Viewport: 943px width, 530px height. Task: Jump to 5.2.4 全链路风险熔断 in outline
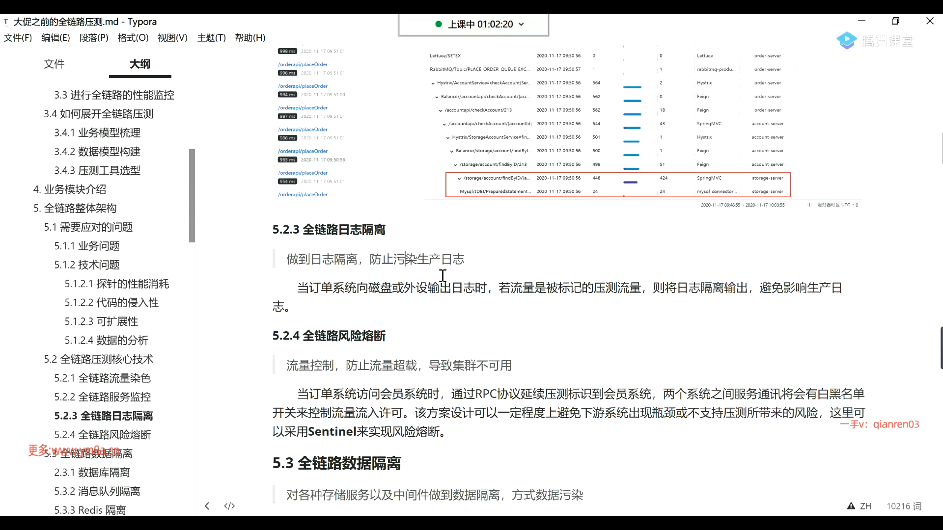click(x=102, y=435)
